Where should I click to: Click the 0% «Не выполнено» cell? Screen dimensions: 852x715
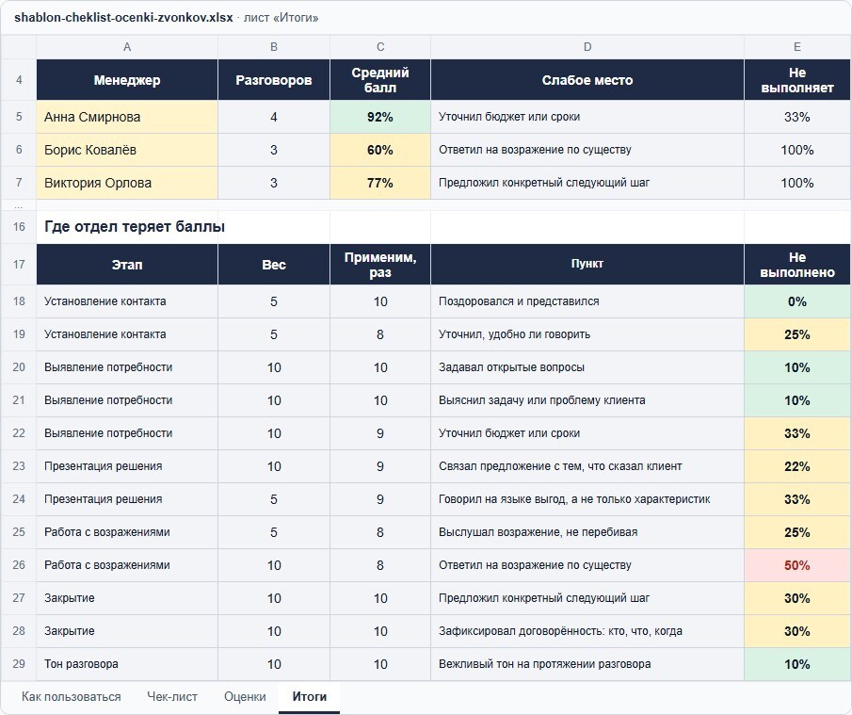point(797,301)
